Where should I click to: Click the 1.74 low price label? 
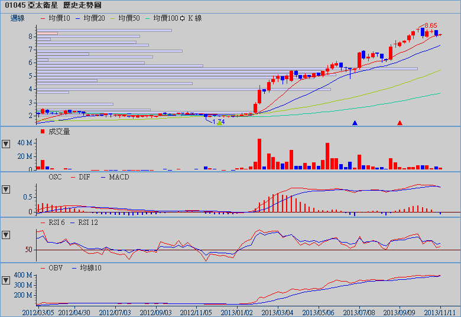click(x=217, y=121)
